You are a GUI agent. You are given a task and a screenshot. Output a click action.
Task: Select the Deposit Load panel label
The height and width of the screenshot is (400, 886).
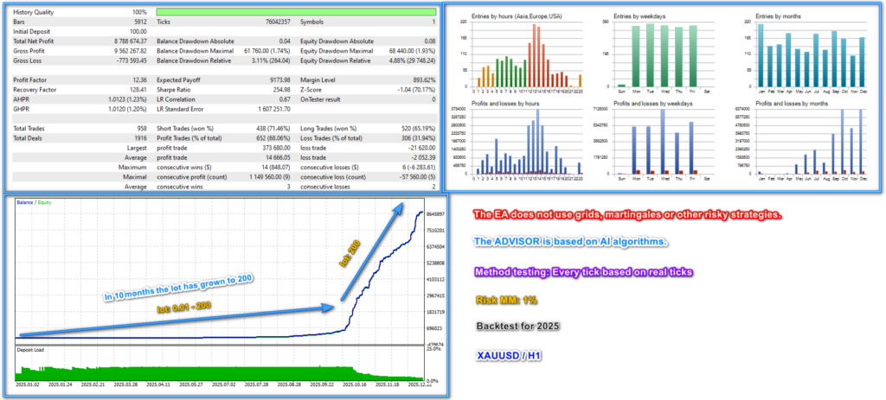pyautogui.click(x=29, y=350)
